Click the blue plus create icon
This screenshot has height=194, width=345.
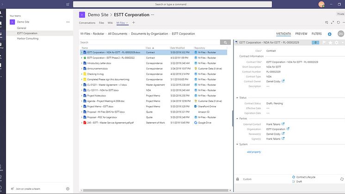(x=329, y=34)
